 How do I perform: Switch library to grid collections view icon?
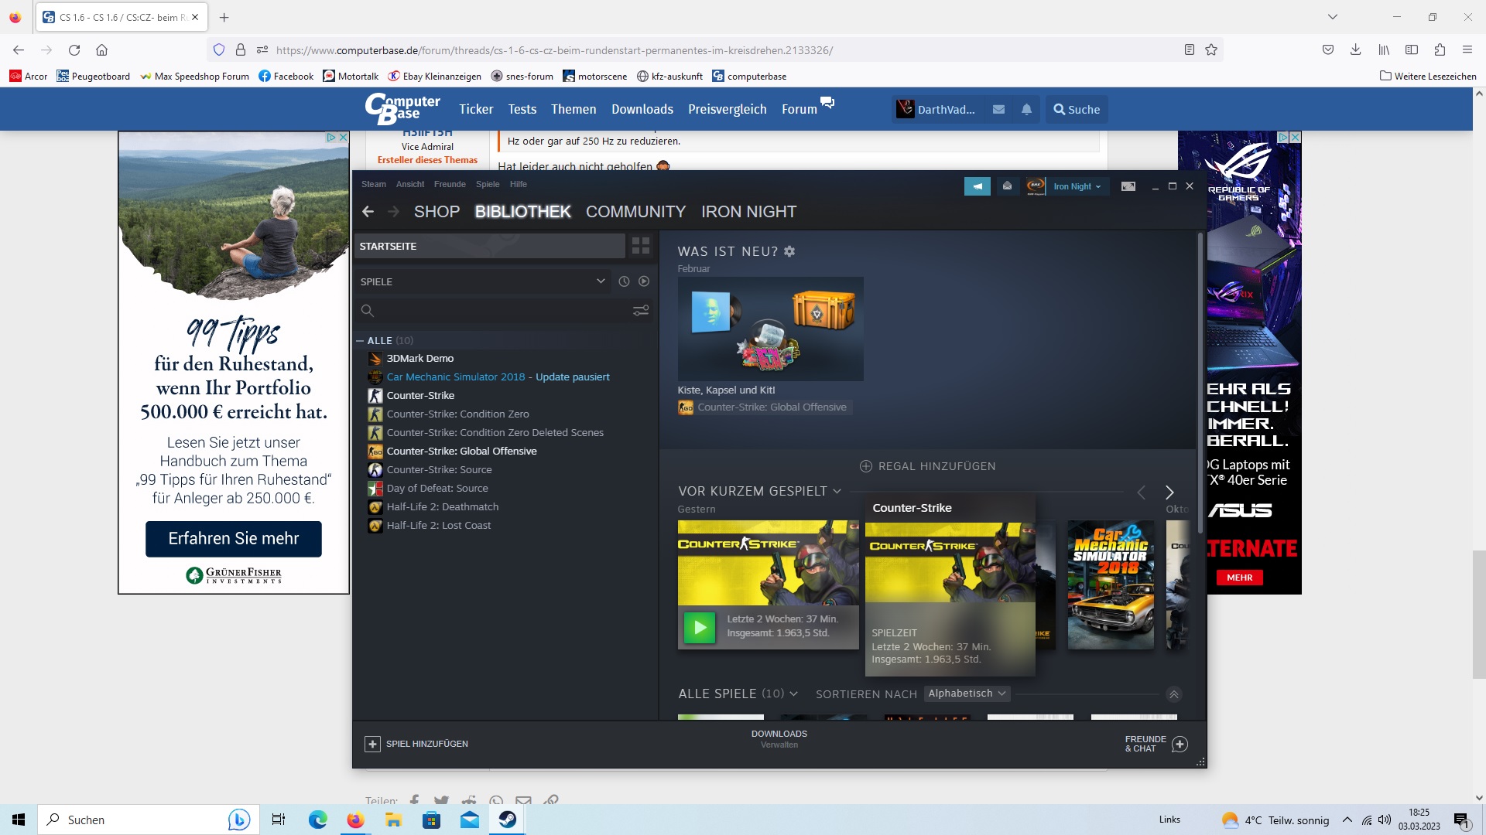(641, 246)
